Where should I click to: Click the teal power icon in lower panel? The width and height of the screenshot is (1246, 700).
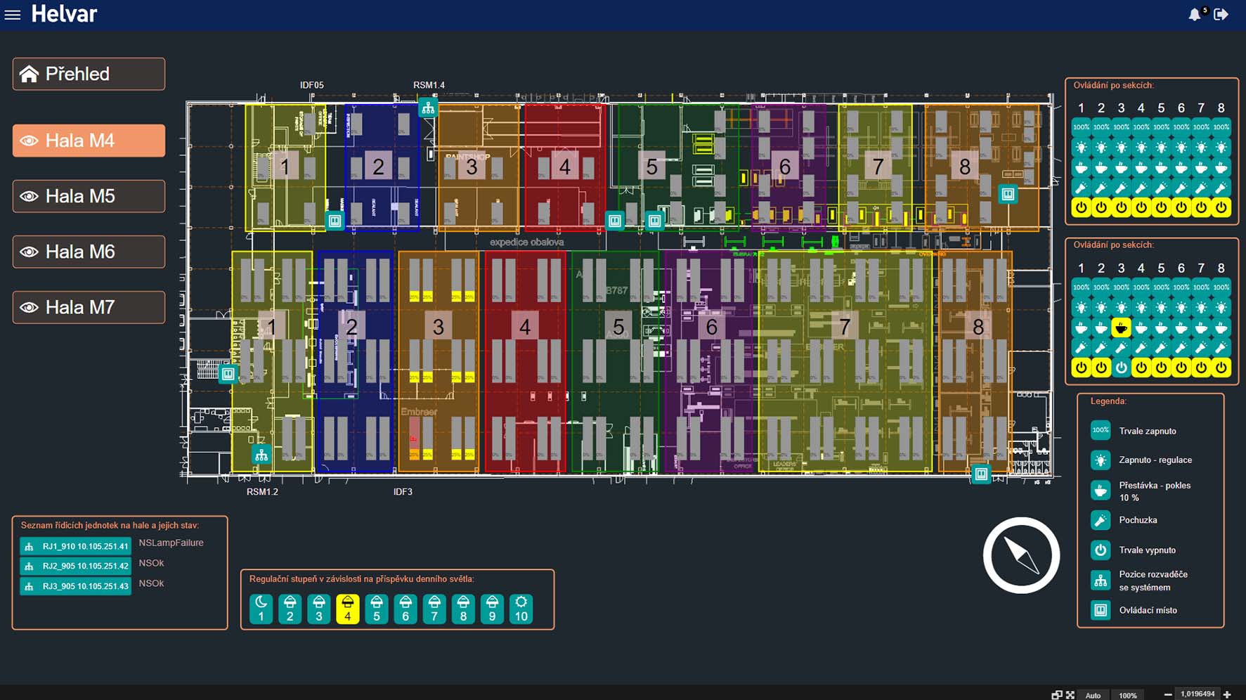1121,367
